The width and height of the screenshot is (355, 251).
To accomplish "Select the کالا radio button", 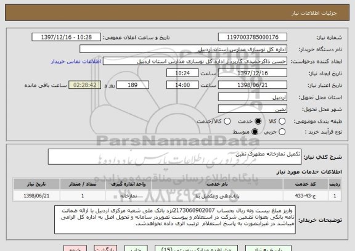I will (x=282, y=121).
